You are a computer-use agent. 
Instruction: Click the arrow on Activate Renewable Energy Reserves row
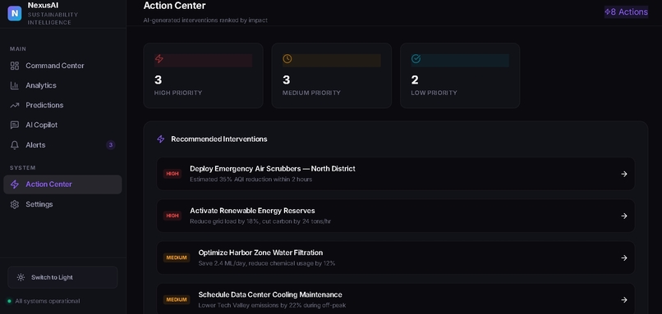coord(624,216)
